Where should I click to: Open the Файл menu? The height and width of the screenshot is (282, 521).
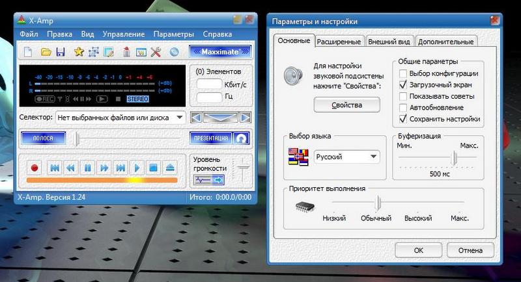[29, 34]
